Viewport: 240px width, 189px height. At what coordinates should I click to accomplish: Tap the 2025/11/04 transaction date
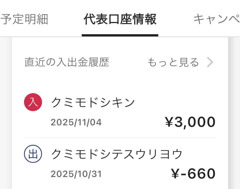tap(76, 122)
